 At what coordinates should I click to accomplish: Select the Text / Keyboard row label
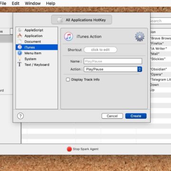37,65
